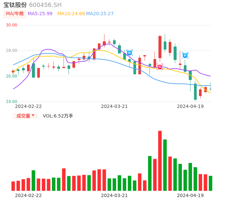Open the 成交量 indicator dropdown

point(25,116)
